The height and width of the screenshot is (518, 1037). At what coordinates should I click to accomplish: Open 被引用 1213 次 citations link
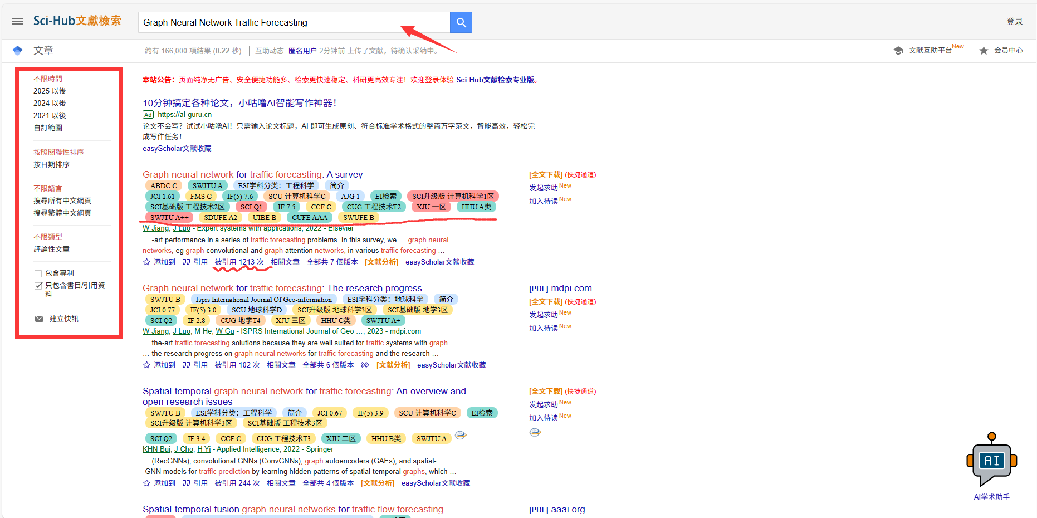(239, 262)
